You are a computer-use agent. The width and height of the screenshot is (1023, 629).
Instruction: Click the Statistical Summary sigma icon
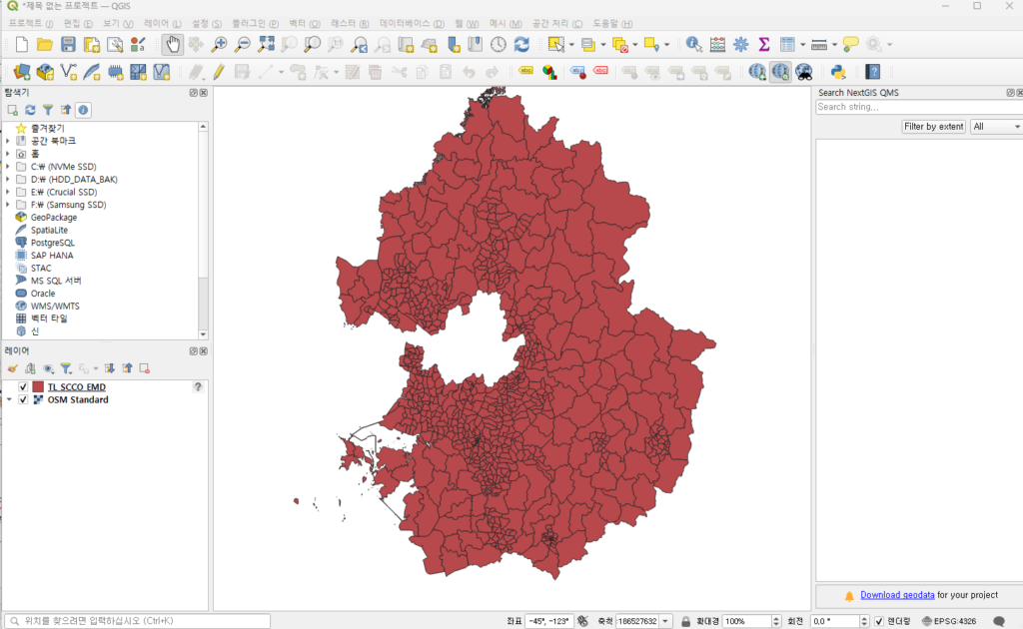click(764, 44)
